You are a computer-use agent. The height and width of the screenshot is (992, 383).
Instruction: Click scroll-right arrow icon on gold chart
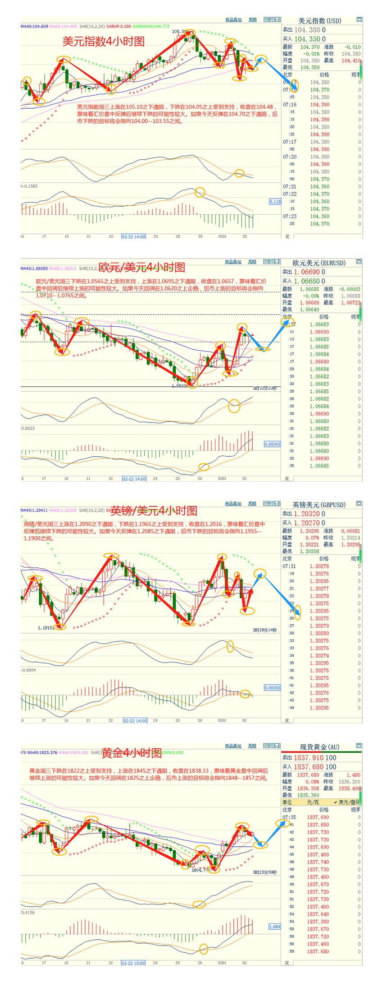(272, 746)
